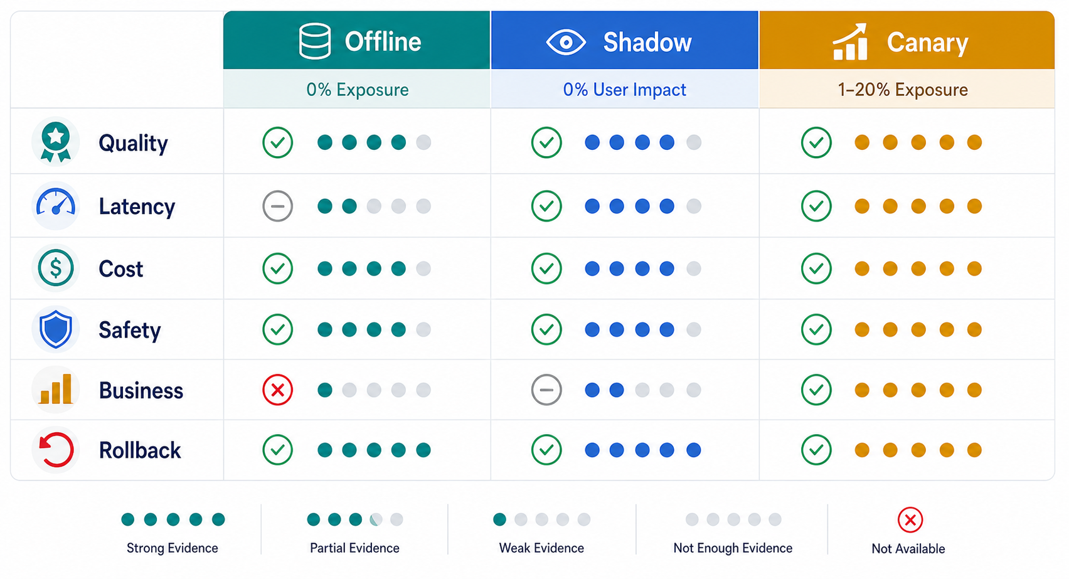Click the Shadow Rollback green checkmark

[546, 450]
